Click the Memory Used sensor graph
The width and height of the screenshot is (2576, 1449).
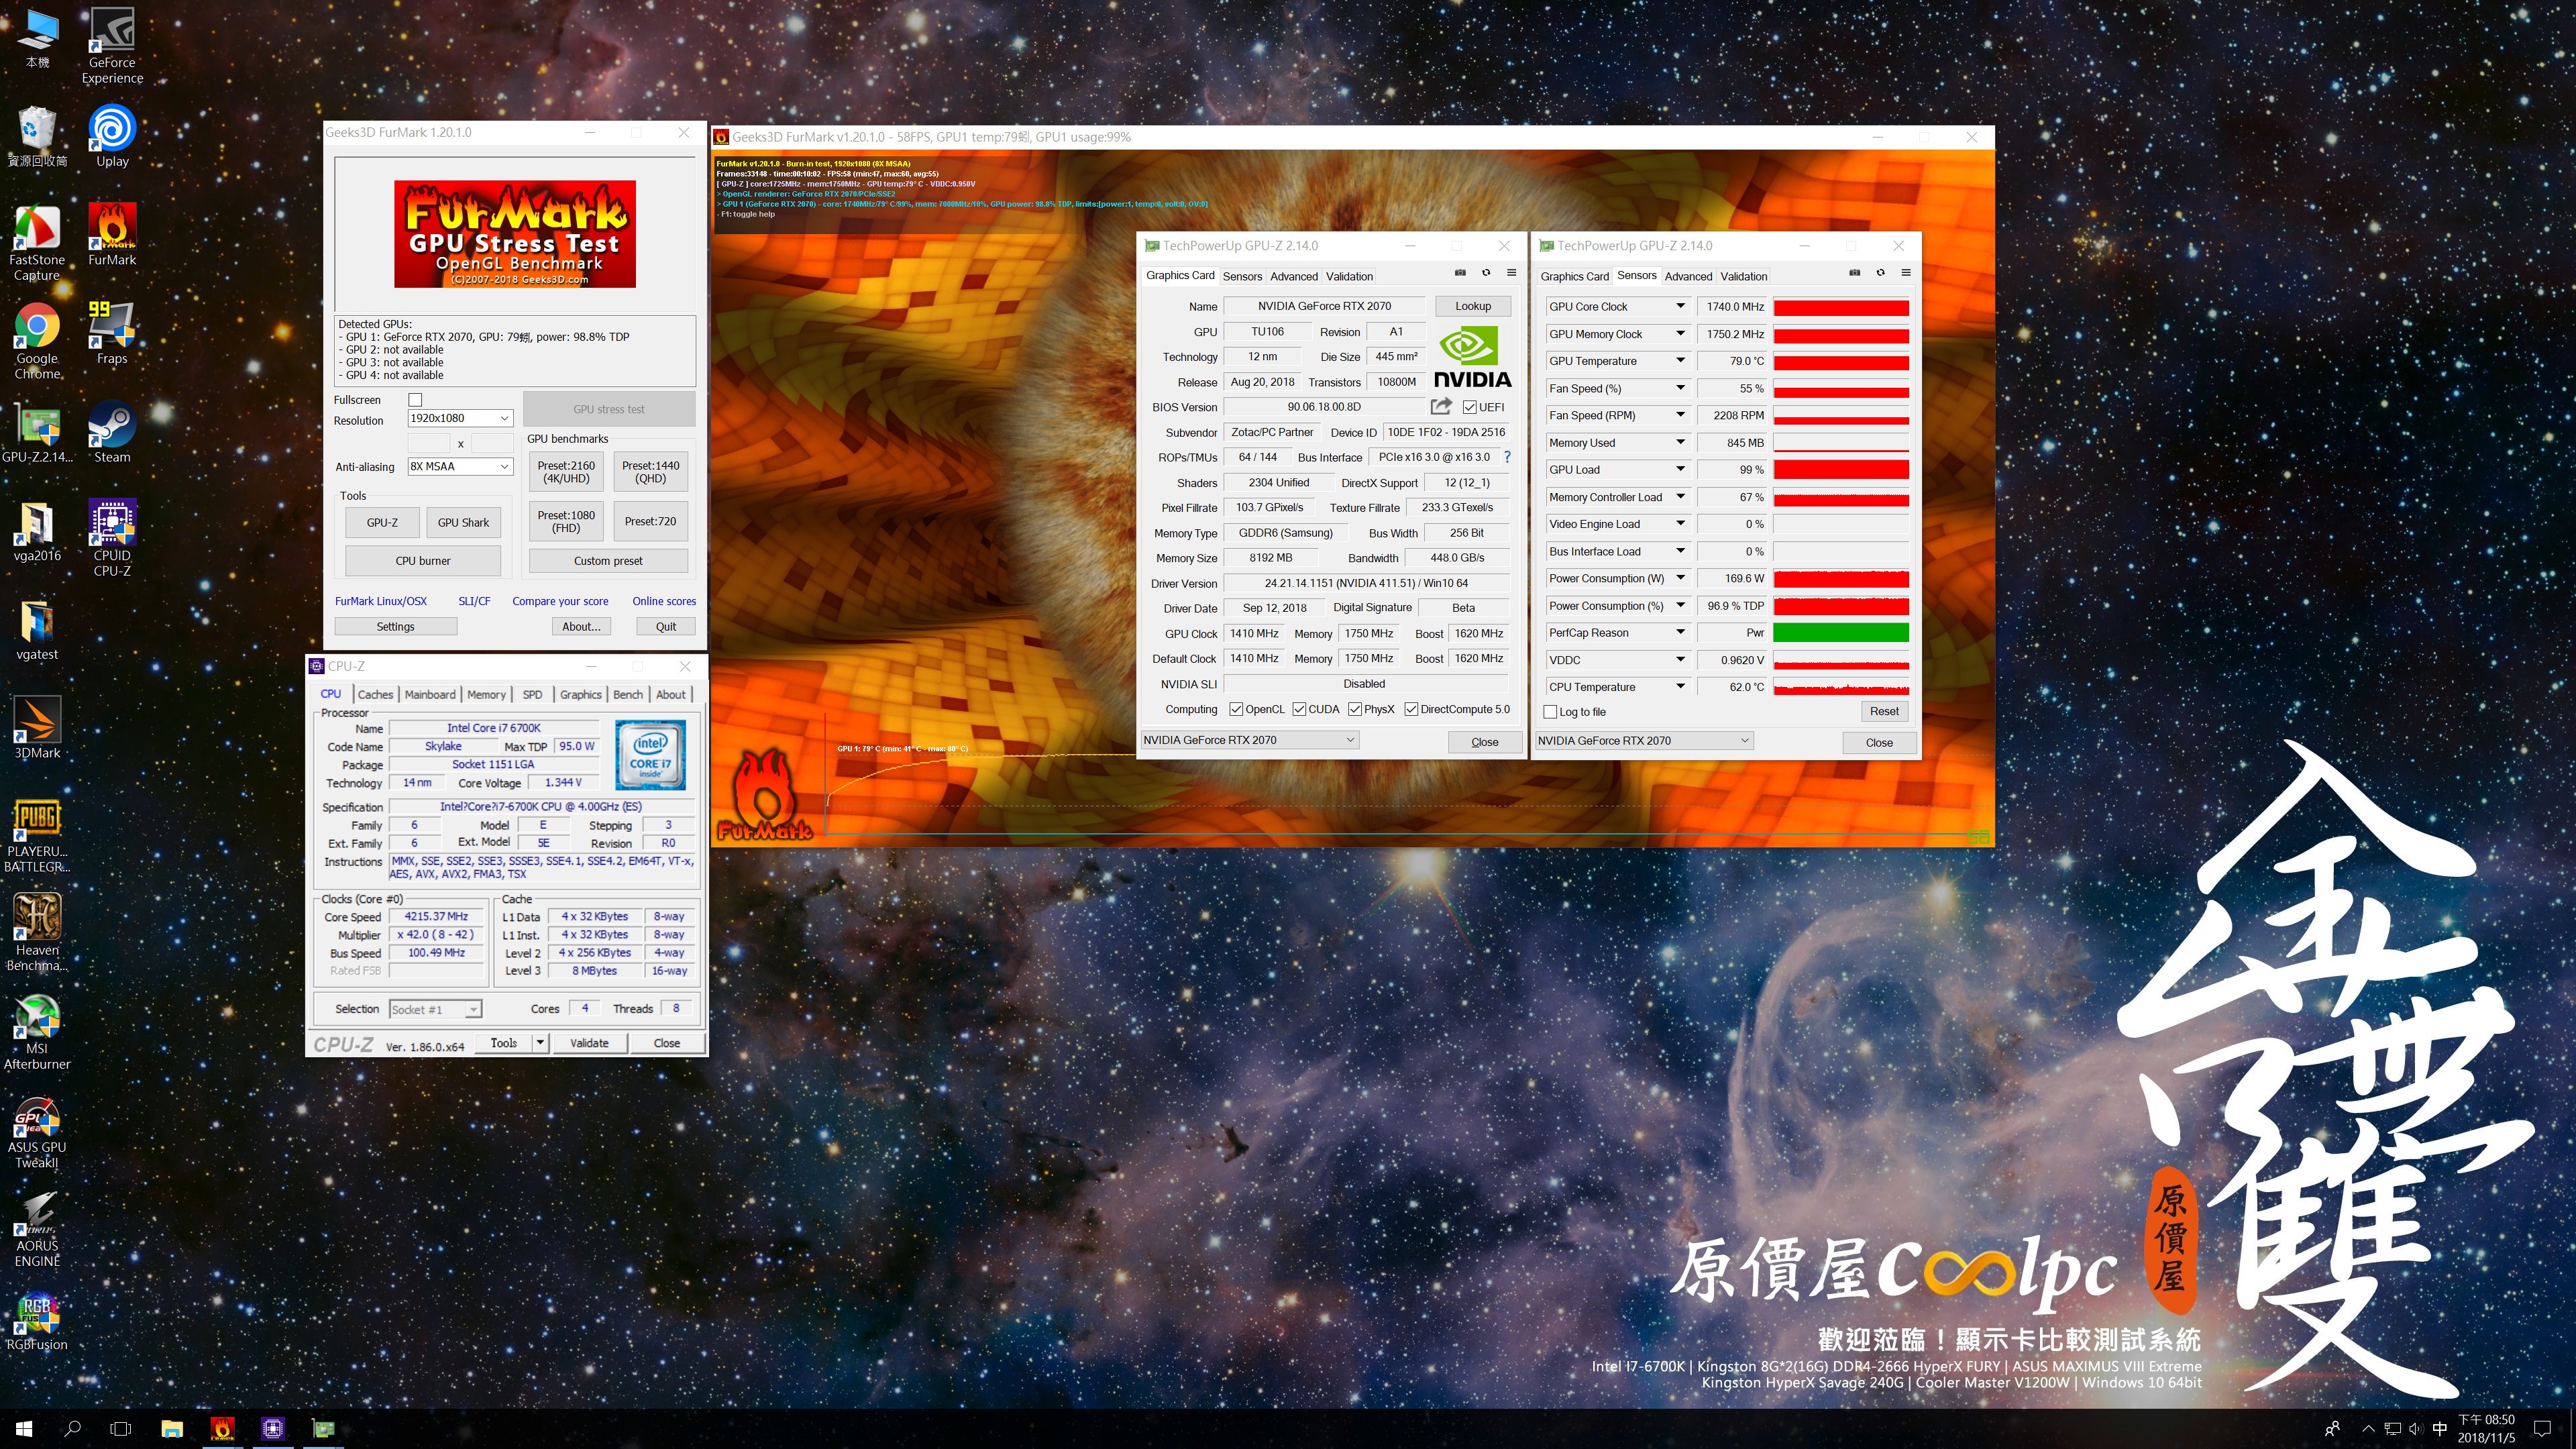coord(1841,442)
